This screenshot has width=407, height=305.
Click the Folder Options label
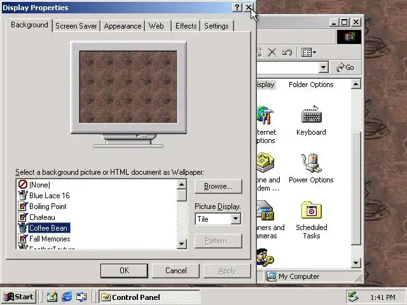click(x=311, y=85)
